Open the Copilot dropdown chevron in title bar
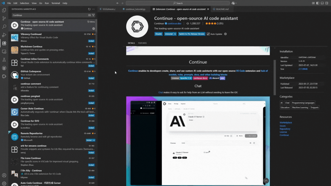 tap(236, 3)
